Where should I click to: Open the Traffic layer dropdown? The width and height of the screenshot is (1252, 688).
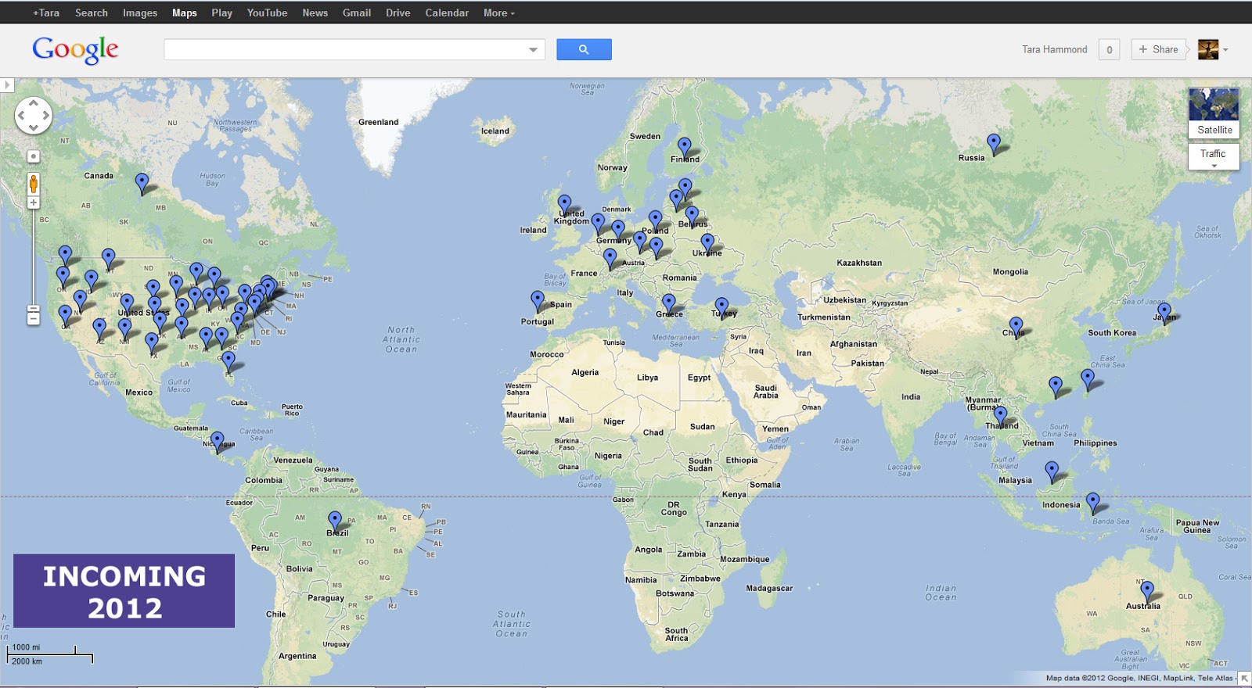point(1214,156)
